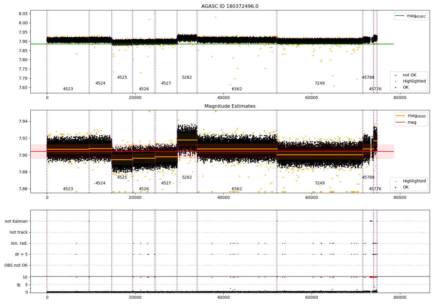This screenshot has width=434, height=304.
Task: Click OBSID label 4526 in the top plot
Action: (144, 89)
